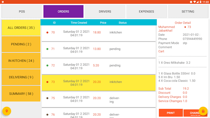Viewport: 210px width, 118px height.
Task: Click the 1 X Oreo Milkshake item
Action: (174, 63)
